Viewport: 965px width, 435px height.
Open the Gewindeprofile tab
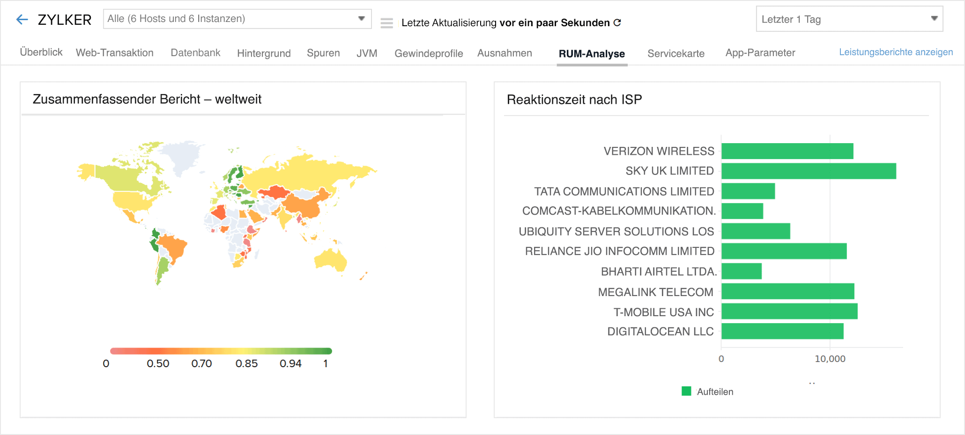pyautogui.click(x=429, y=53)
